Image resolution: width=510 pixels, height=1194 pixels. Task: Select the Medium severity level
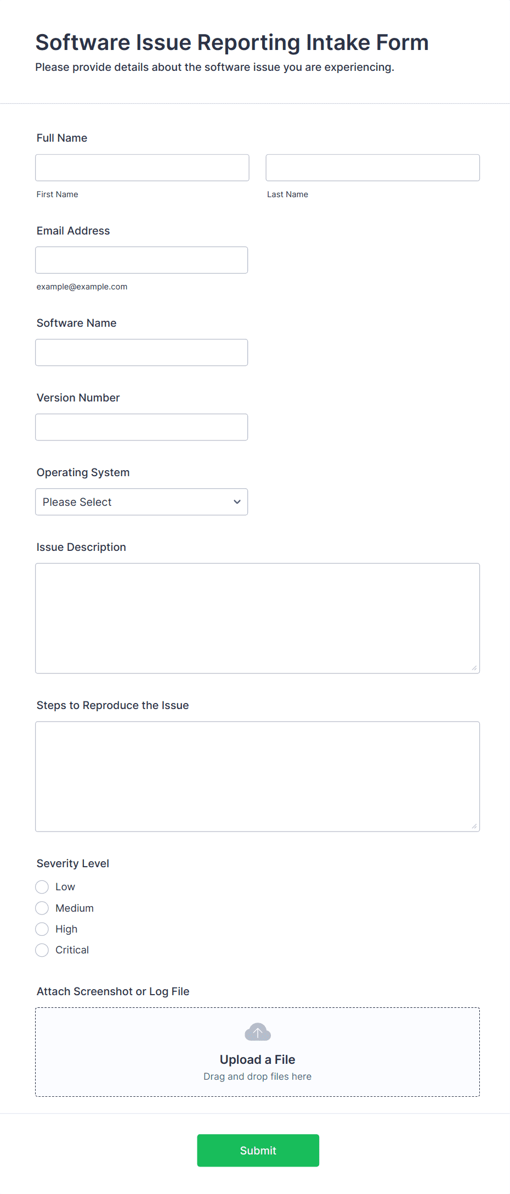point(42,908)
